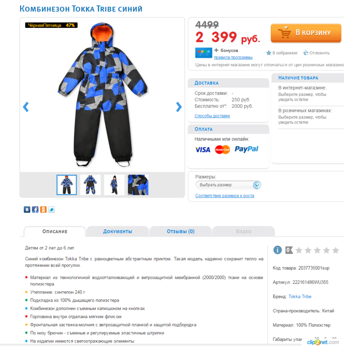Open the Способы доставки link
The height and width of the screenshot is (346, 344).
212,116
